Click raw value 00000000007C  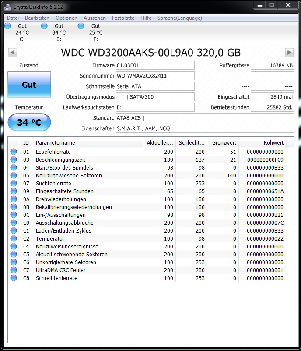265,223
